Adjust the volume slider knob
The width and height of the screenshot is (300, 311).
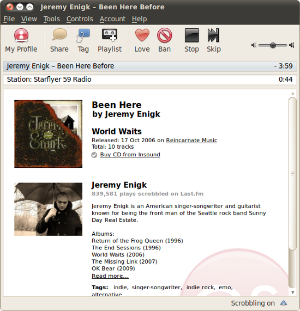point(273,45)
